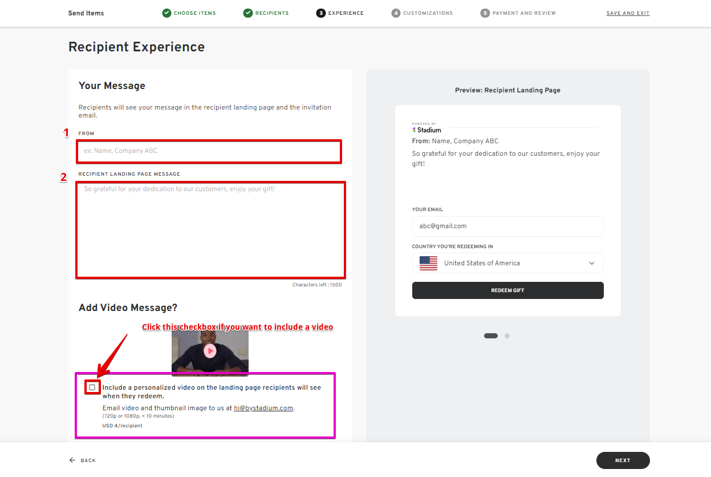Play the sample video message
Image resolution: width=711 pixels, height=477 pixels.
pyautogui.click(x=210, y=351)
